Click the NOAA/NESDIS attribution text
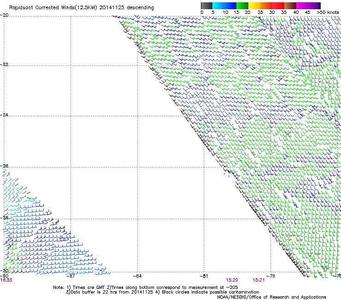 coord(271,297)
